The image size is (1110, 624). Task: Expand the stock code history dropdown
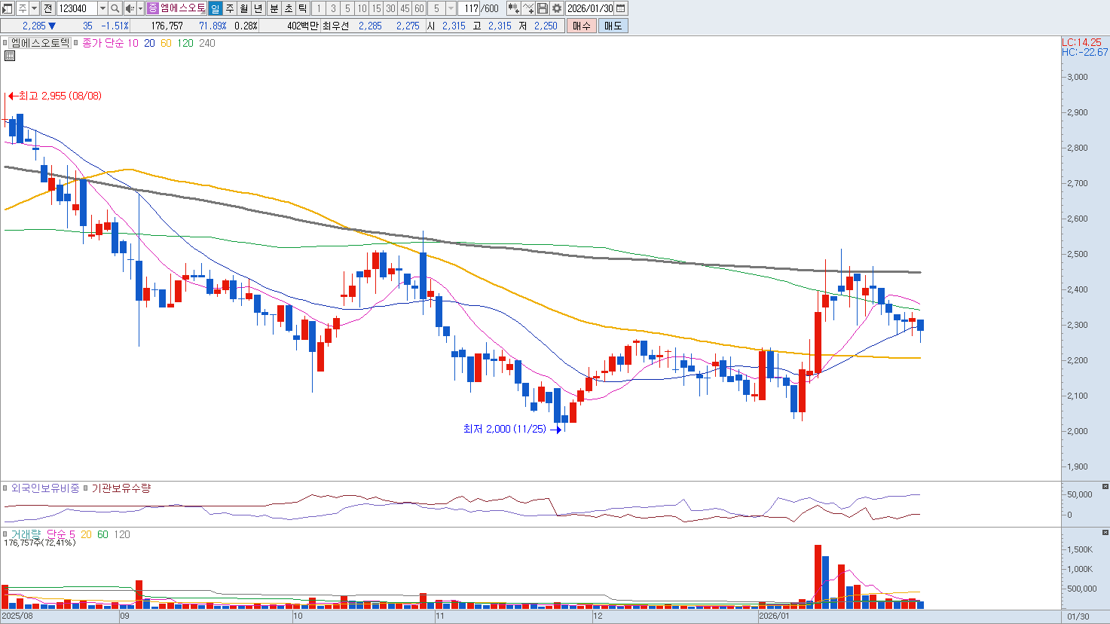point(102,8)
